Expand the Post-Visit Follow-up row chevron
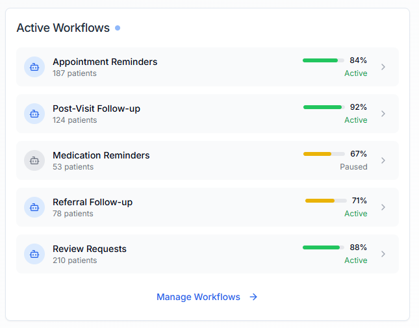 [x=383, y=114]
